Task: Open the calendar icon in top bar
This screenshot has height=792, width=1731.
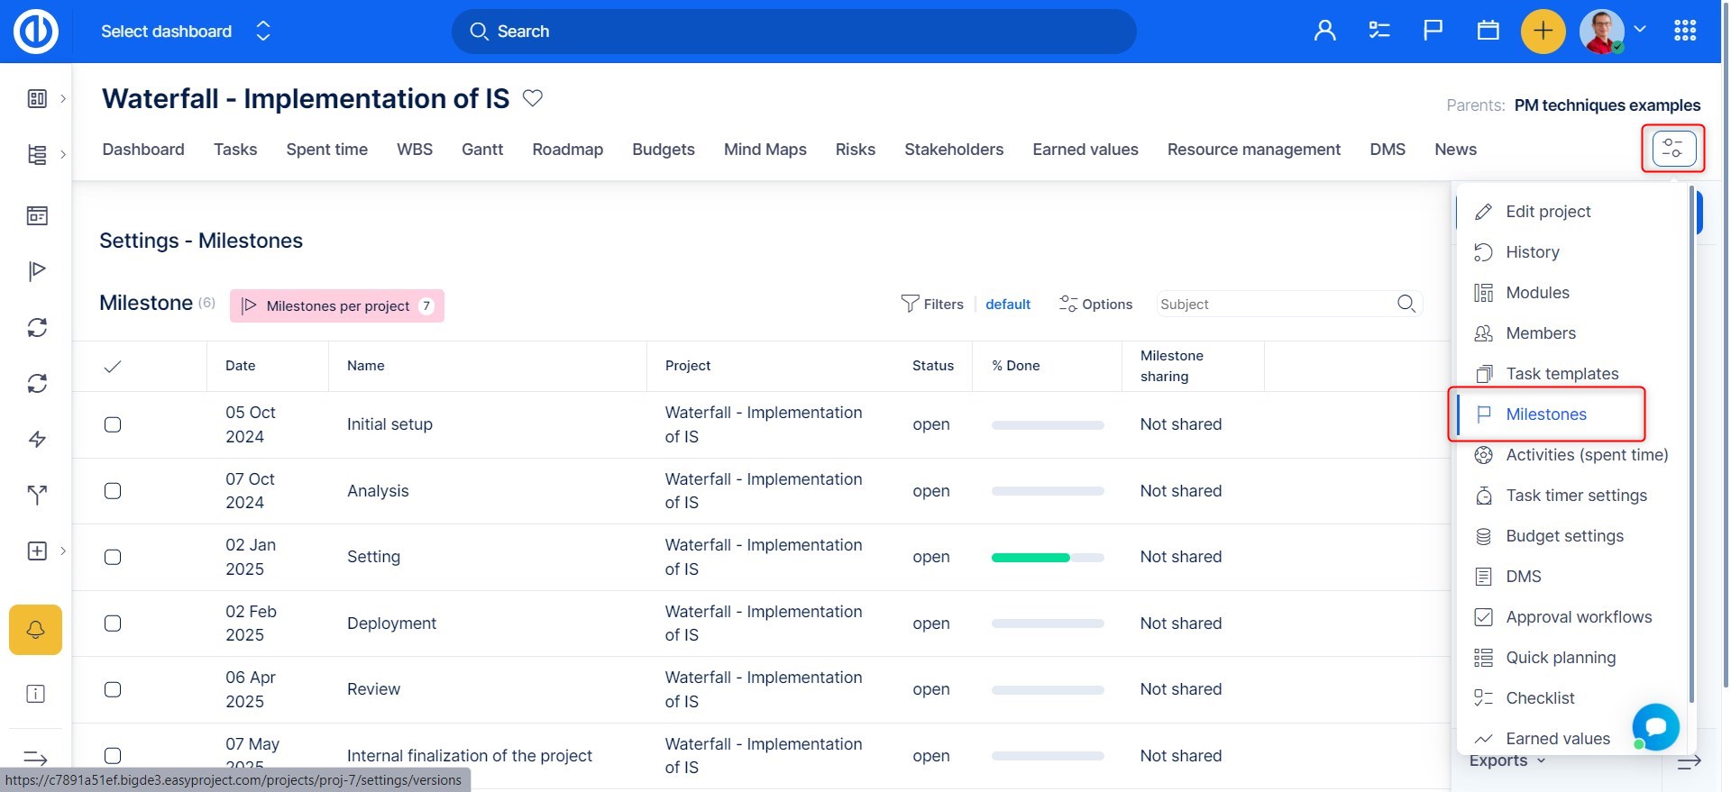Action: point(1488,32)
